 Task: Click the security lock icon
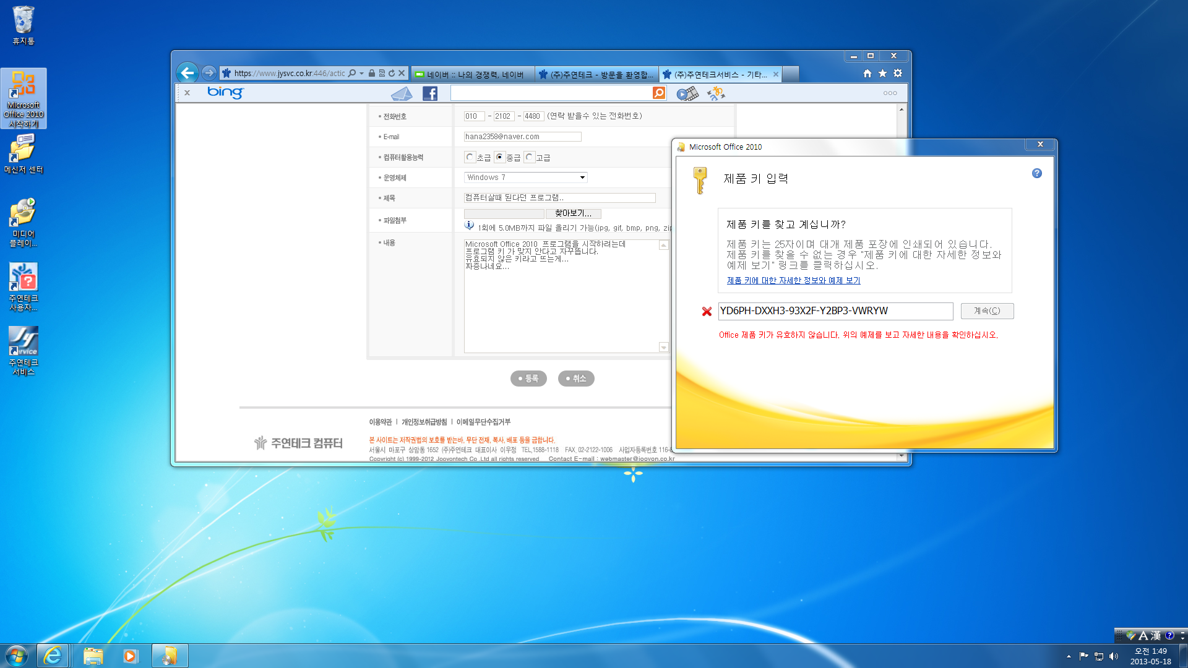(x=372, y=73)
